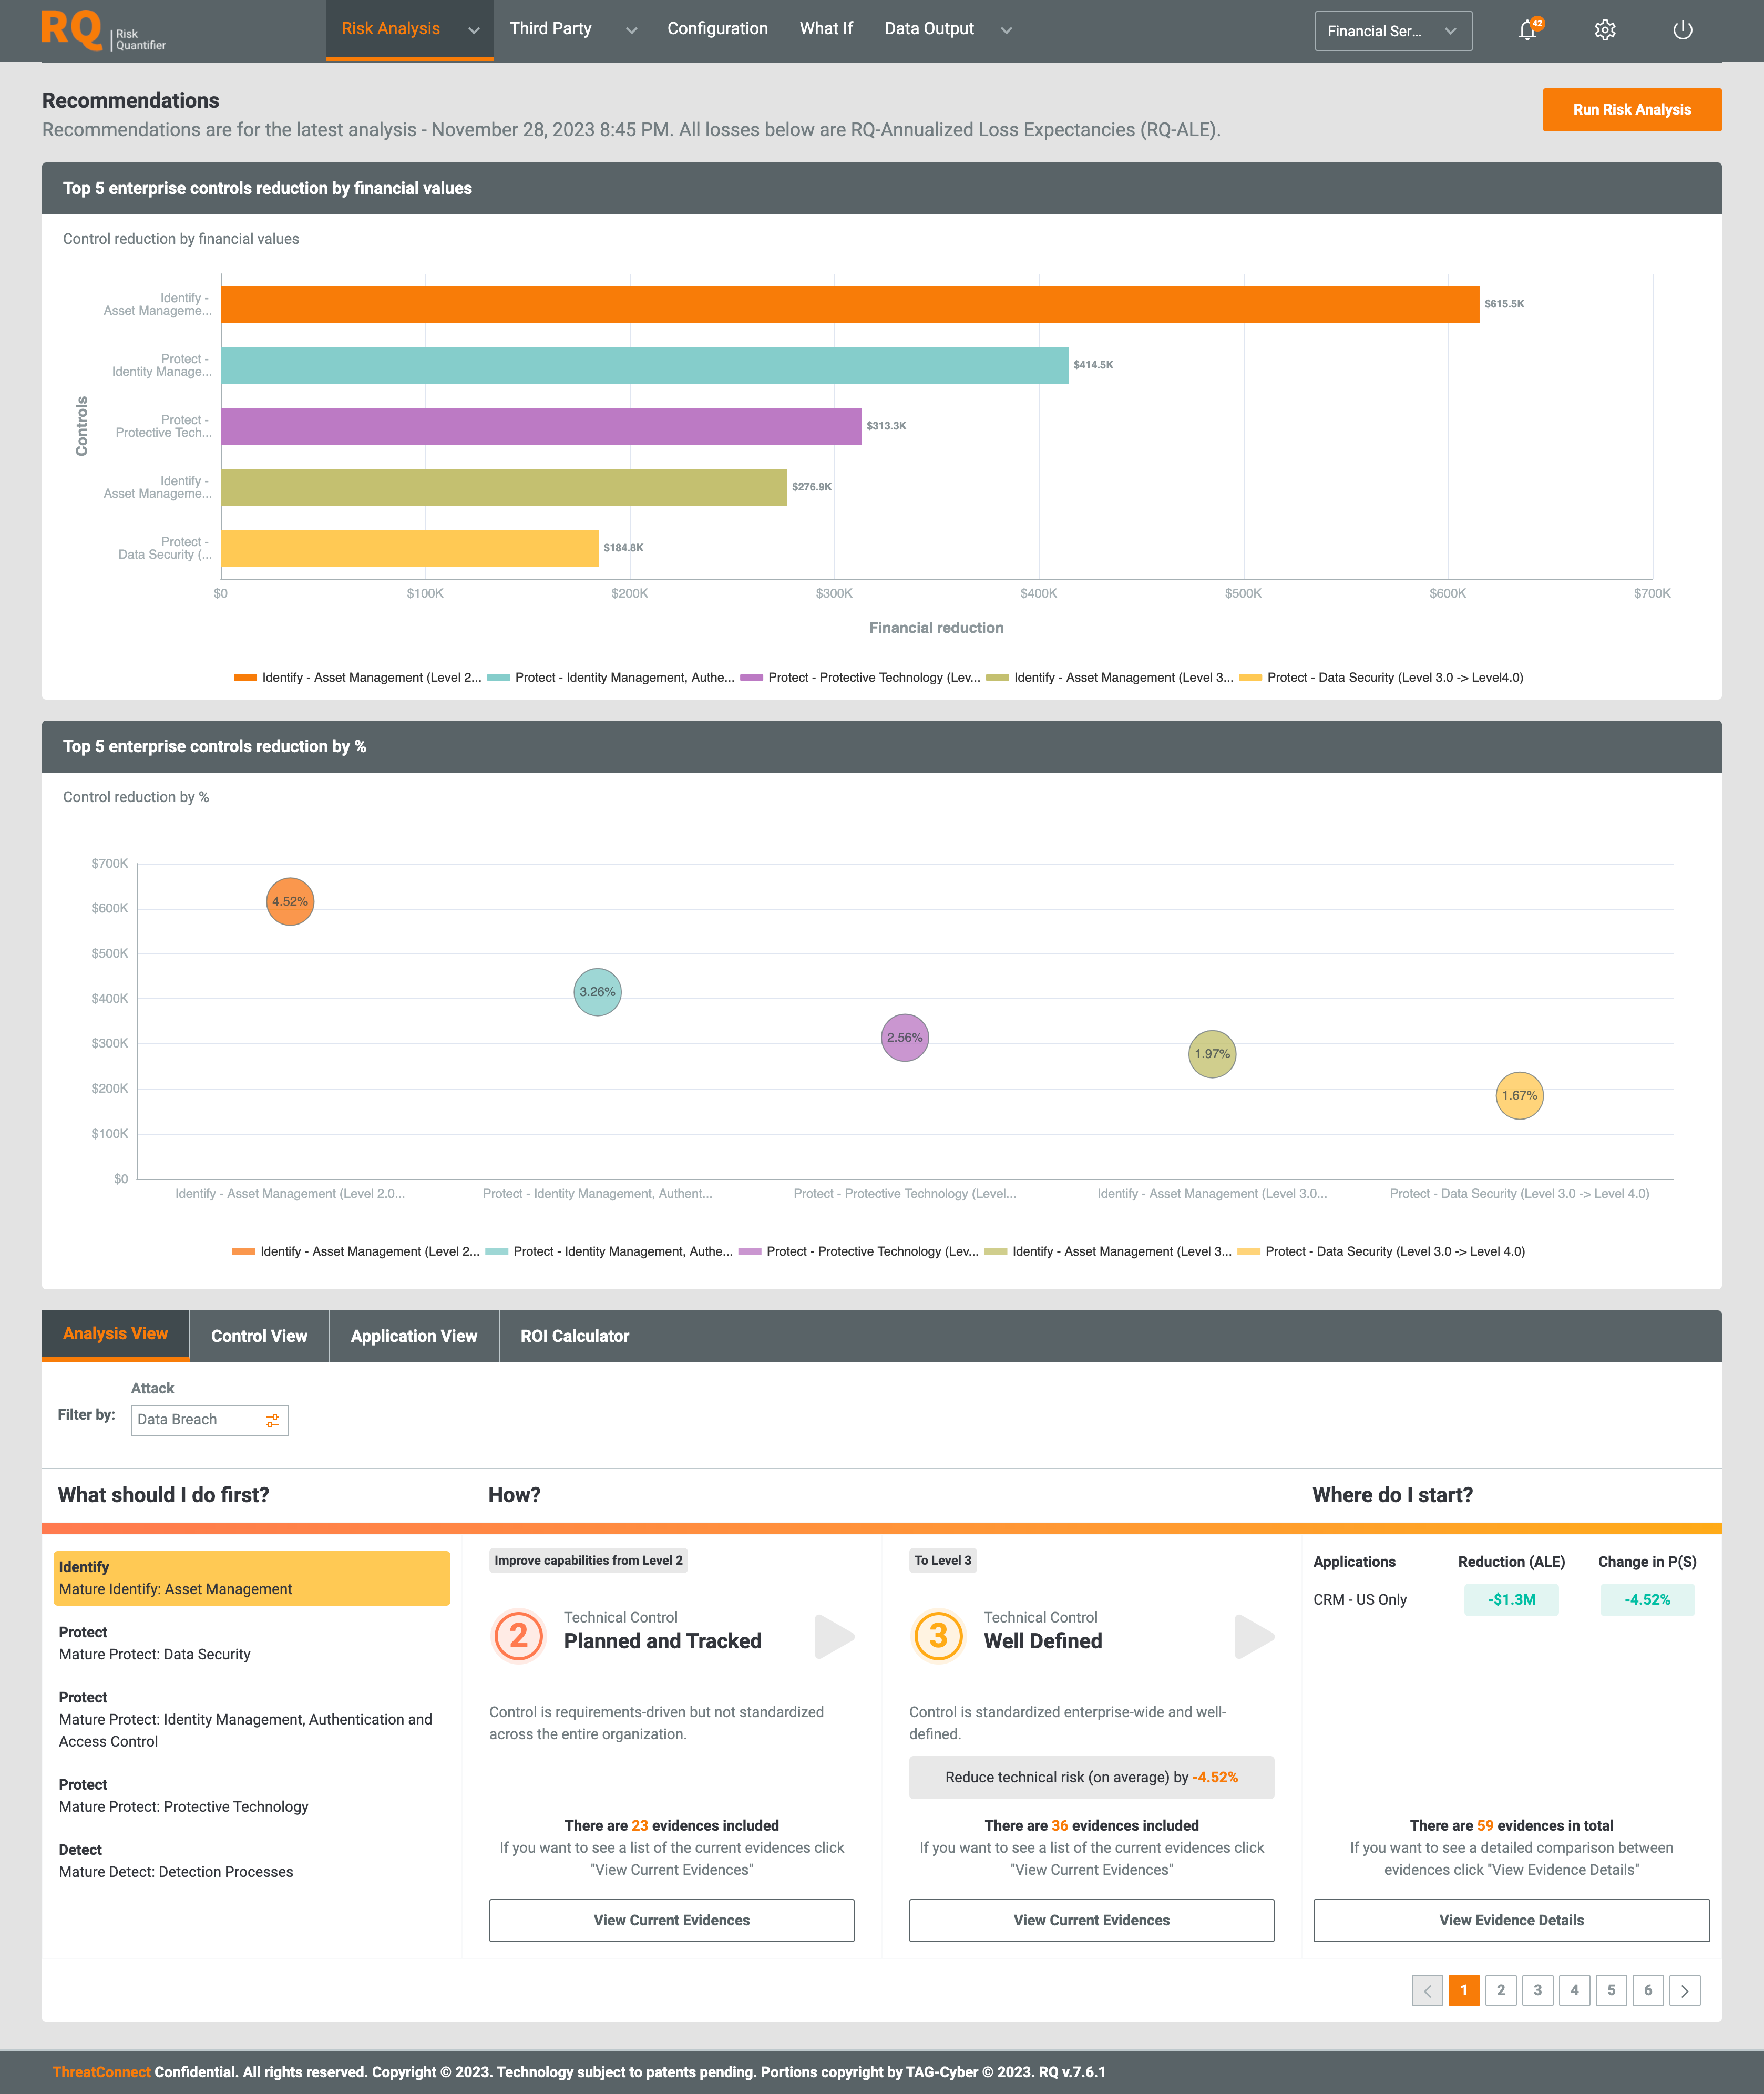
Task: Select the Application View tab
Action: point(413,1335)
